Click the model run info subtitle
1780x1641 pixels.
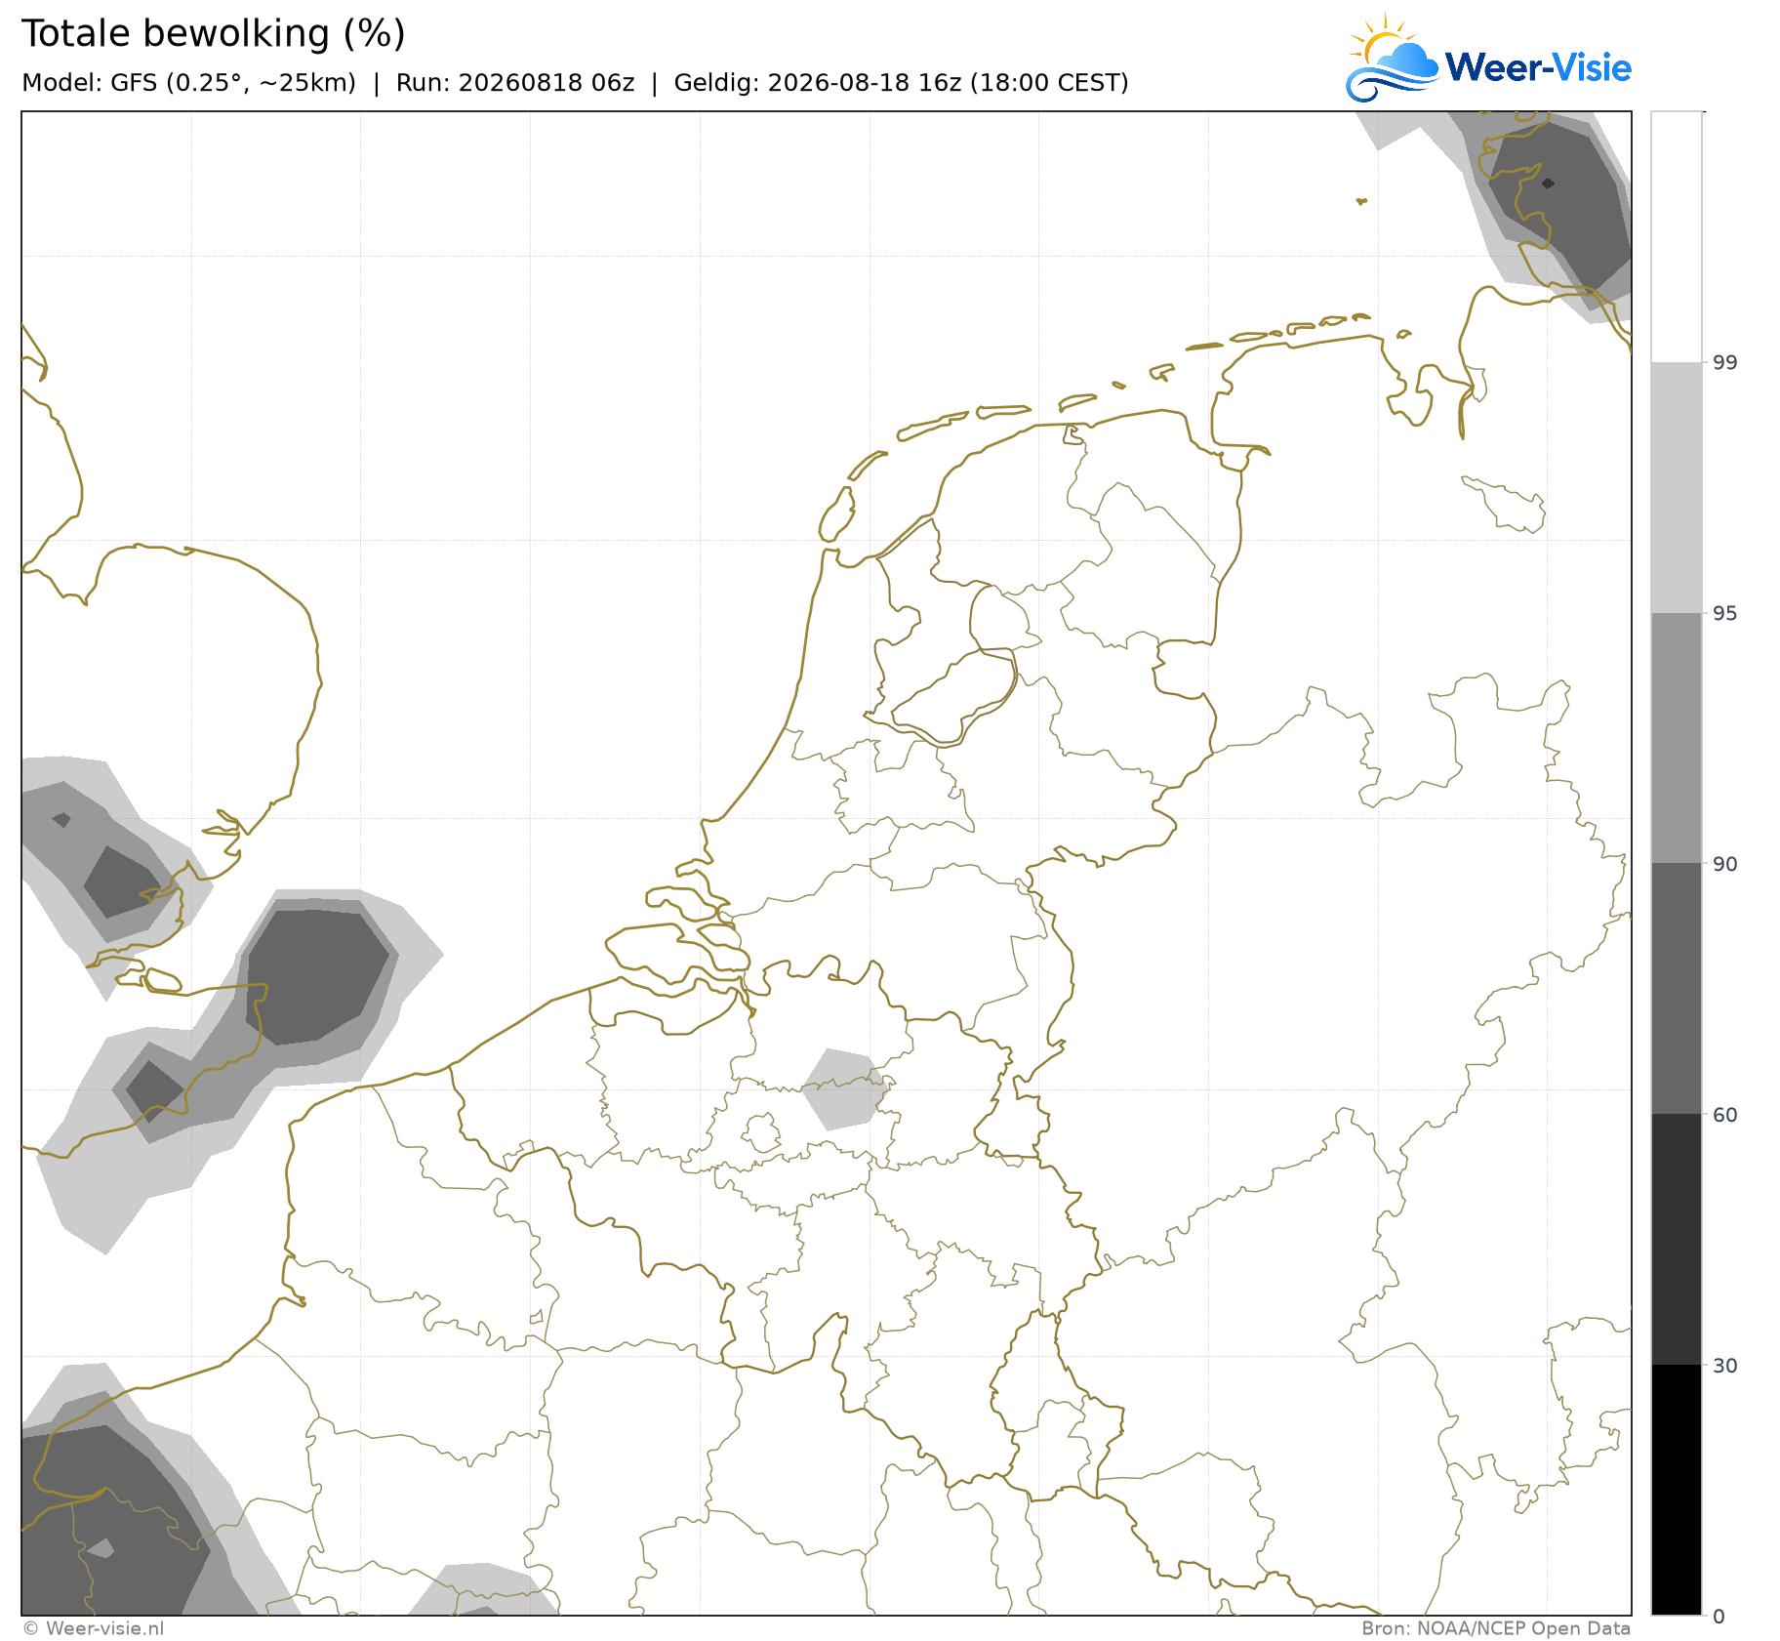[x=575, y=83]
